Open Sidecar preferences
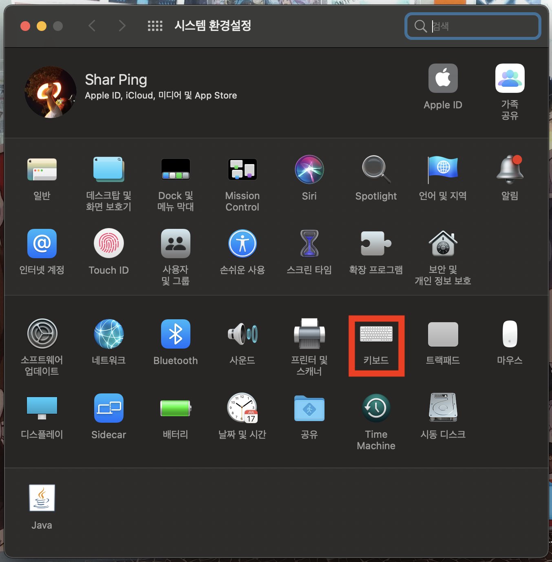The width and height of the screenshot is (552, 562). (x=109, y=408)
